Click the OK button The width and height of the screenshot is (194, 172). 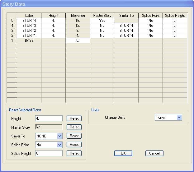pyautogui.click(x=123, y=153)
